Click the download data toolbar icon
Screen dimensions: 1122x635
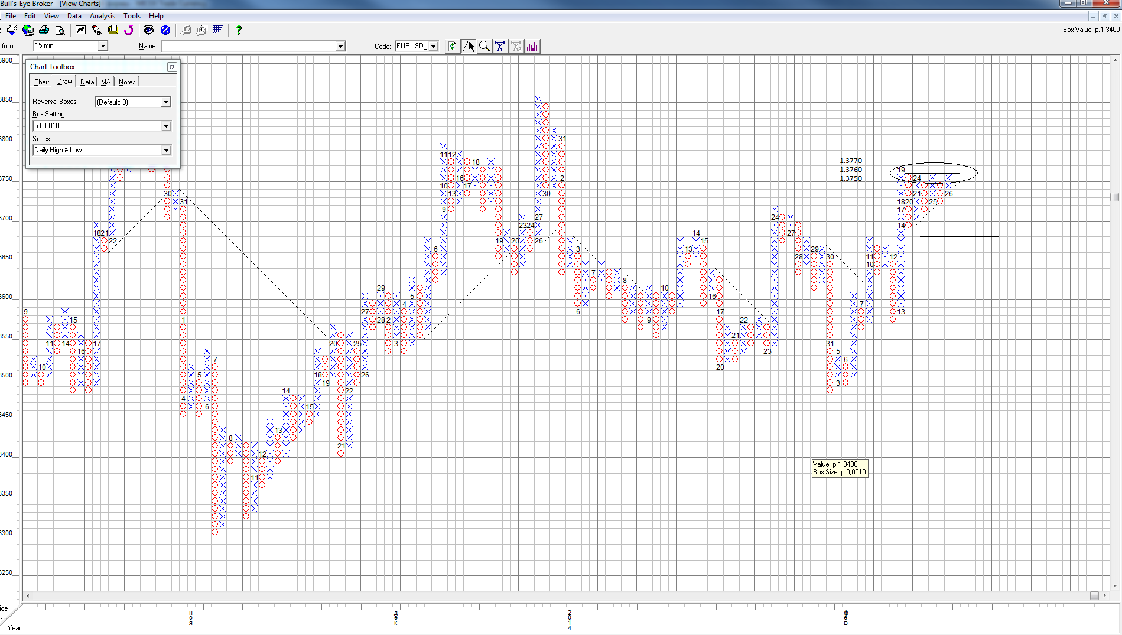click(x=12, y=30)
